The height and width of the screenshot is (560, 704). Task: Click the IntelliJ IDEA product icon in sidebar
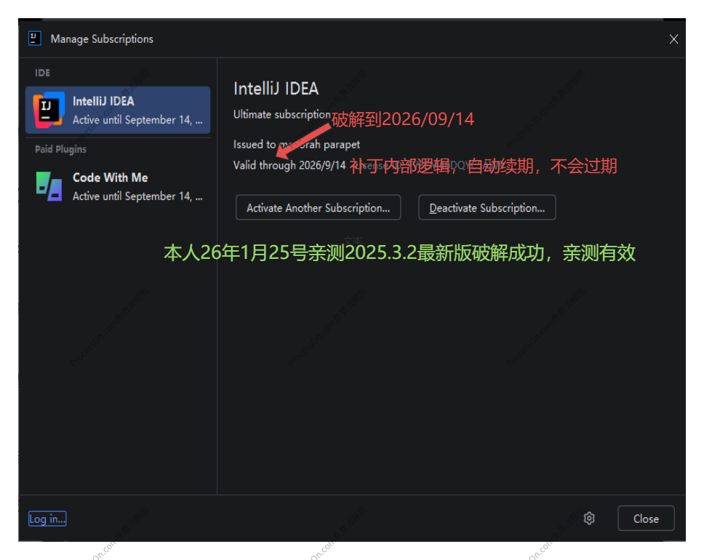49,110
